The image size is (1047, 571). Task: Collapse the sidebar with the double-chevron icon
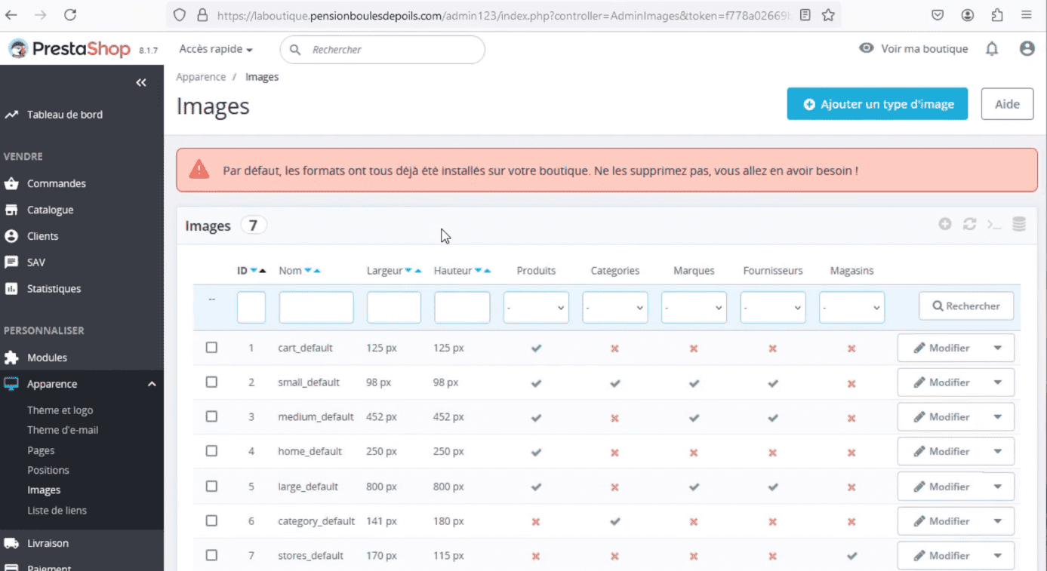click(141, 82)
